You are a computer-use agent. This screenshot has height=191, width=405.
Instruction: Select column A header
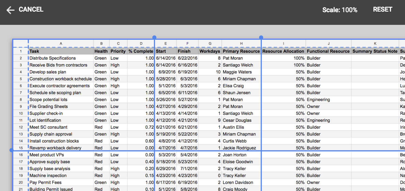tap(61, 44)
